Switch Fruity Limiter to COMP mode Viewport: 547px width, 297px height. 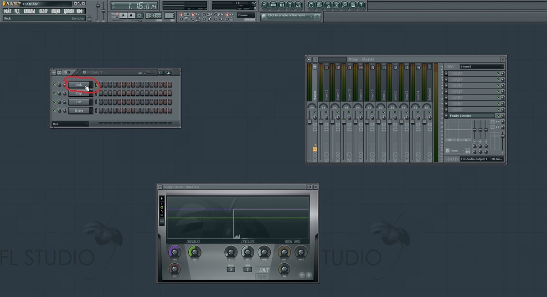tap(262, 277)
